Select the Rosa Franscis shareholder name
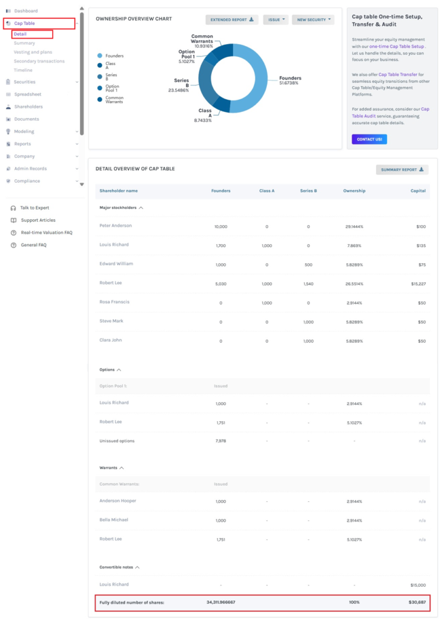 114,302
